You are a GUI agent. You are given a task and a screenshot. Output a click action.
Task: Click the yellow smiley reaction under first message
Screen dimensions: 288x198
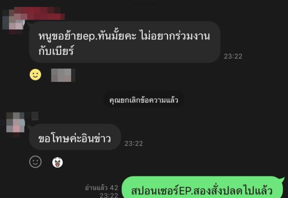click(x=35, y=75)
